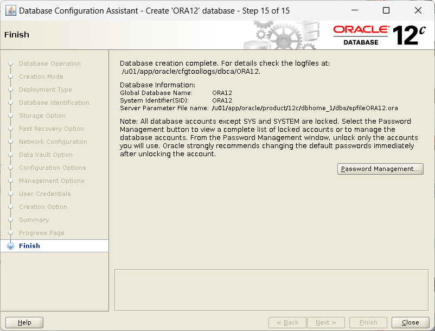Select the Configuration Options step

[x=53, y=168]
